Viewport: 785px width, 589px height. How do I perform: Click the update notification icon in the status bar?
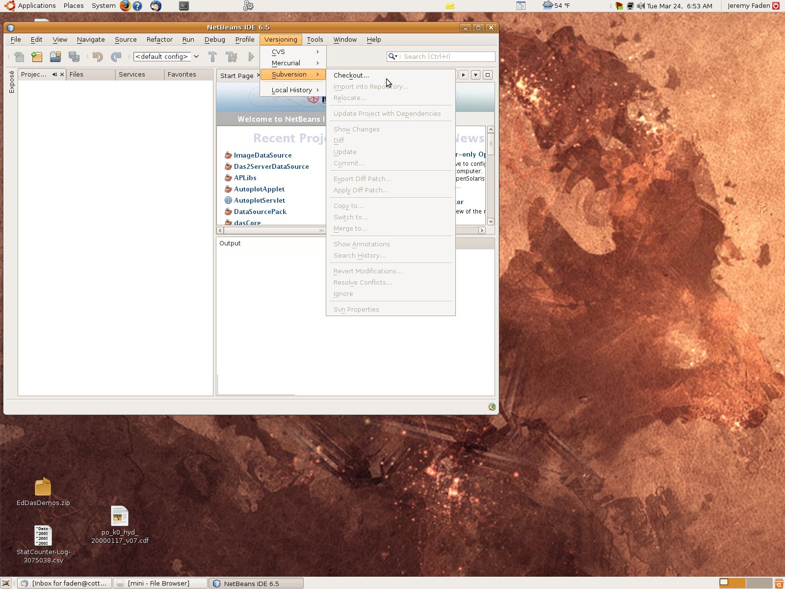pyautogui.click(x=491, y=406)
